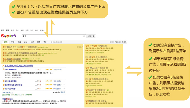Screen dimensions: 190x108
Task: Open the 知识 results tab
Action: click(x=32, y=42)
